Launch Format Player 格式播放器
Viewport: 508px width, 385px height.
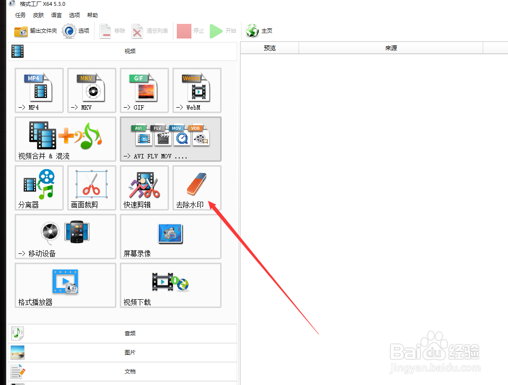pos(65,285)
